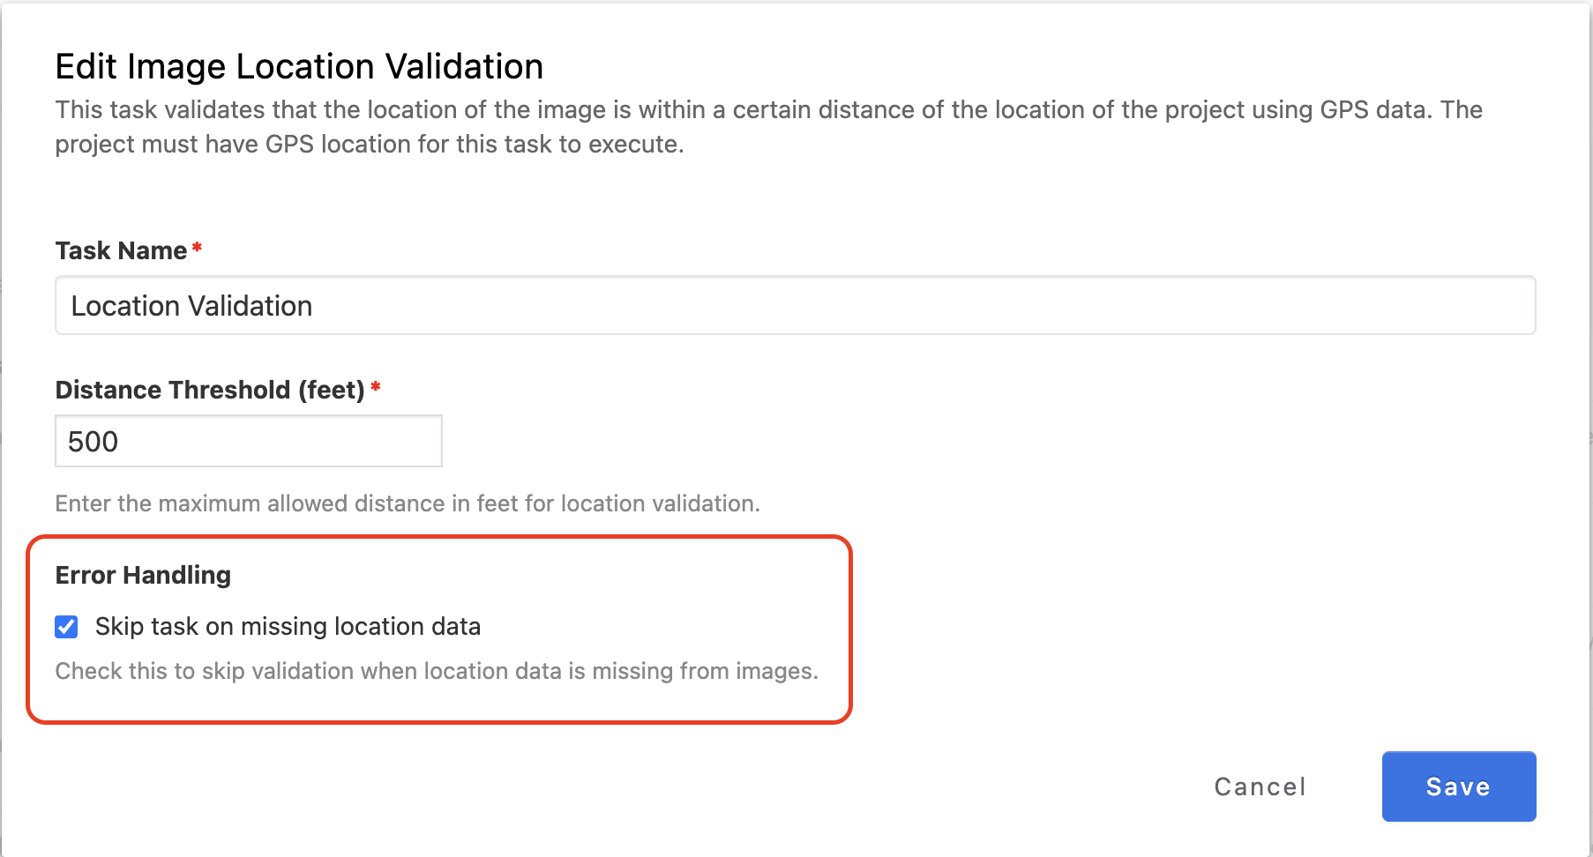This screenshot has width=1593, height=857.
Task: Click the 'Edit Image Location Validation' dialog title
Action: pos(299,67)
